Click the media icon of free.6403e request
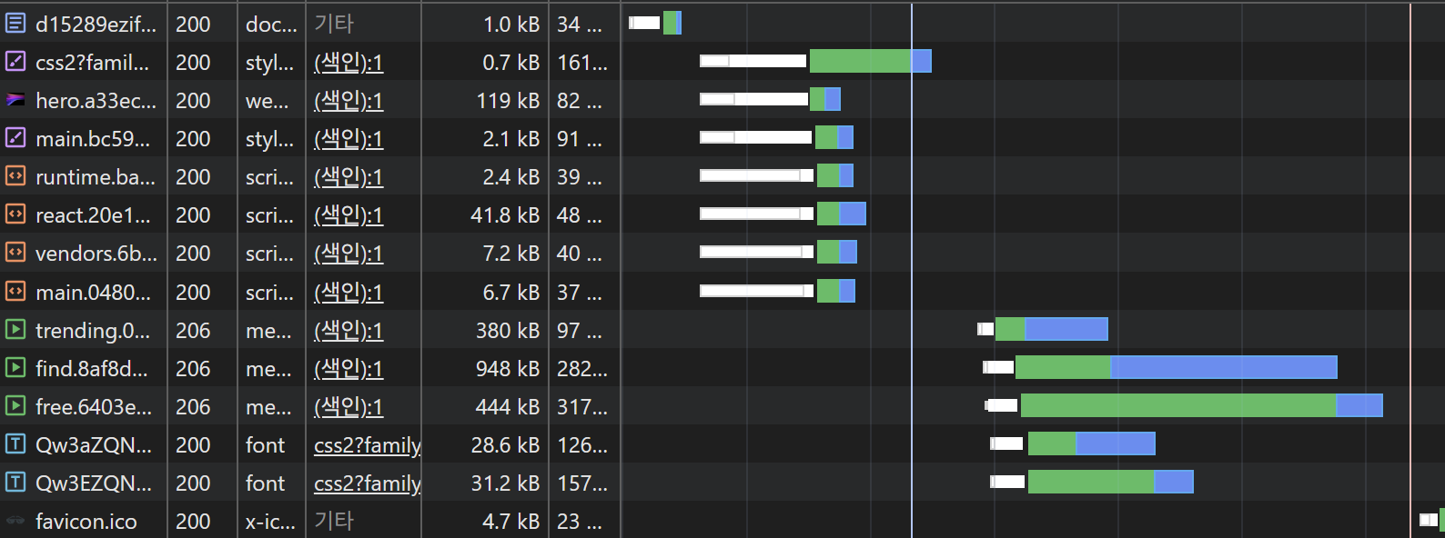The image size is (1445, 538). click(x=15, y=405)
